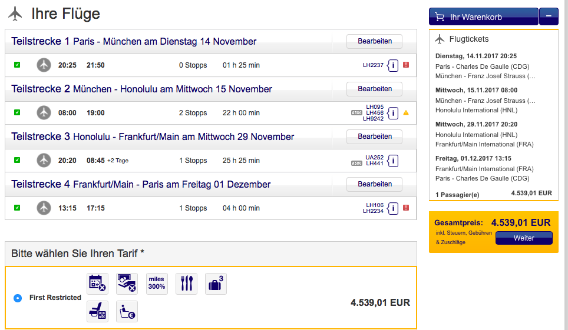Edit Teilstrecke 3 Honolulu - Frankfurt via Bearbeiten

click(374, 136)
